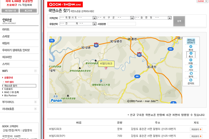The height and width of the screenshot is (139, 209).
Task: Click 지도보기 for the 비발디파크 row
Action: [196, 129]
